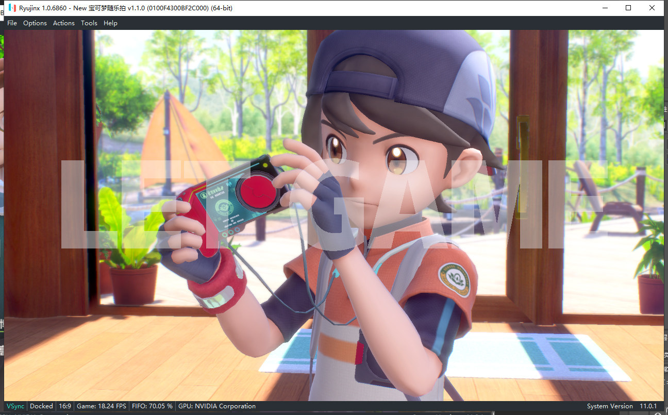Click the System Version label
Viewport: 668px width, 415px height.
pyautogui.click(x=610, y=406)
